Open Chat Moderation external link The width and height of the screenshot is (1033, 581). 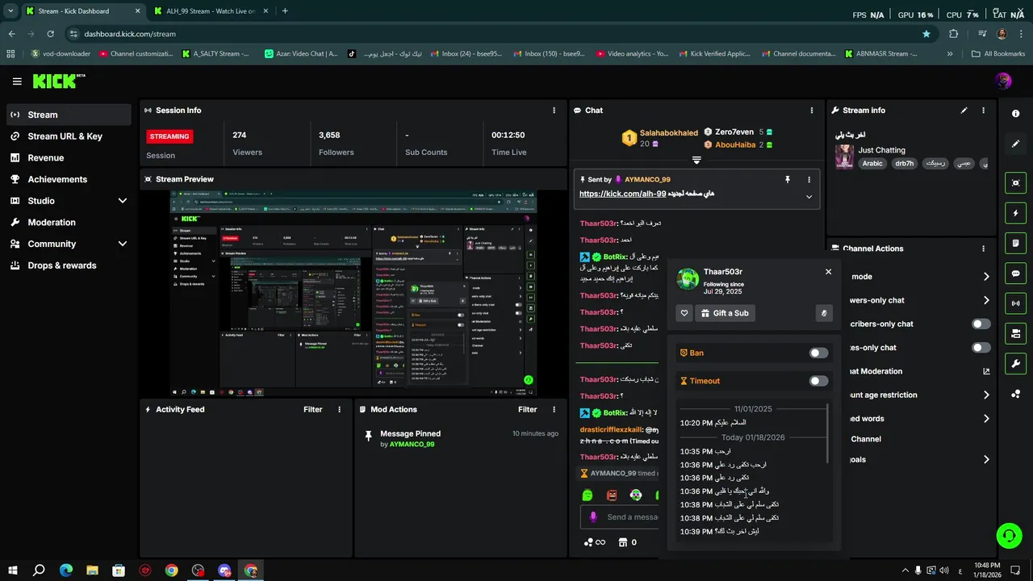985,372
